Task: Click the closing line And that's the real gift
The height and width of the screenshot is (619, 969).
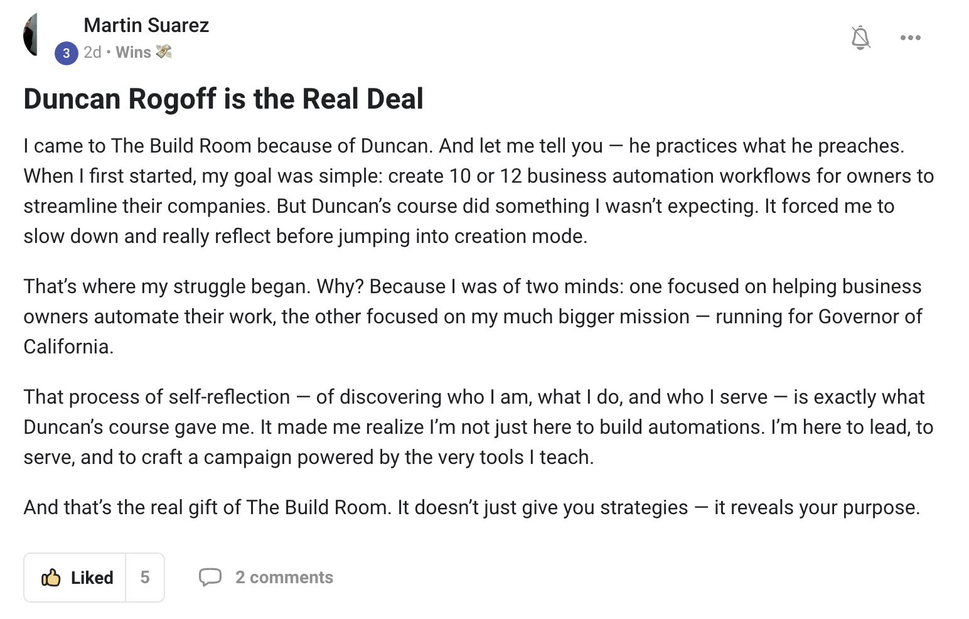Action: tap(472, 507)
